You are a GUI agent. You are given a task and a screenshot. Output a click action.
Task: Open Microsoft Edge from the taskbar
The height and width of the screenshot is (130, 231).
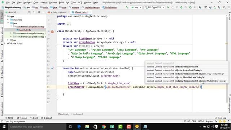coord(79,127)
